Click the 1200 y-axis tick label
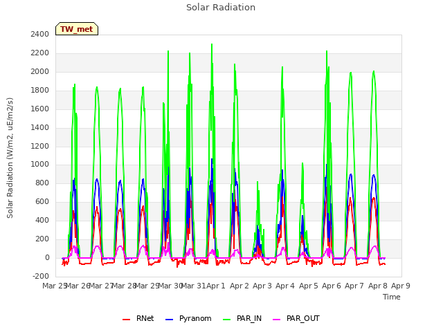This screenshot has width=443, height=332. click(40, 146)
